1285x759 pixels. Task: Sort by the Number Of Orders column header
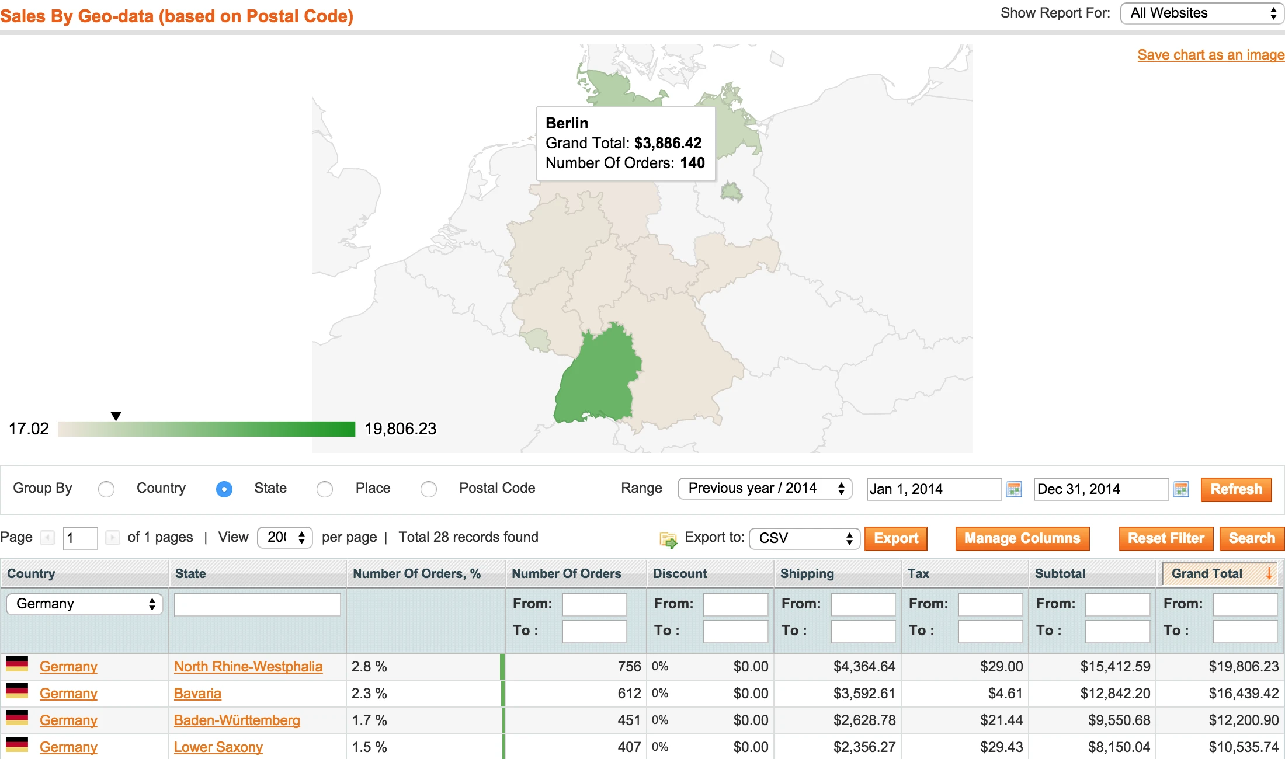[566, 573]
